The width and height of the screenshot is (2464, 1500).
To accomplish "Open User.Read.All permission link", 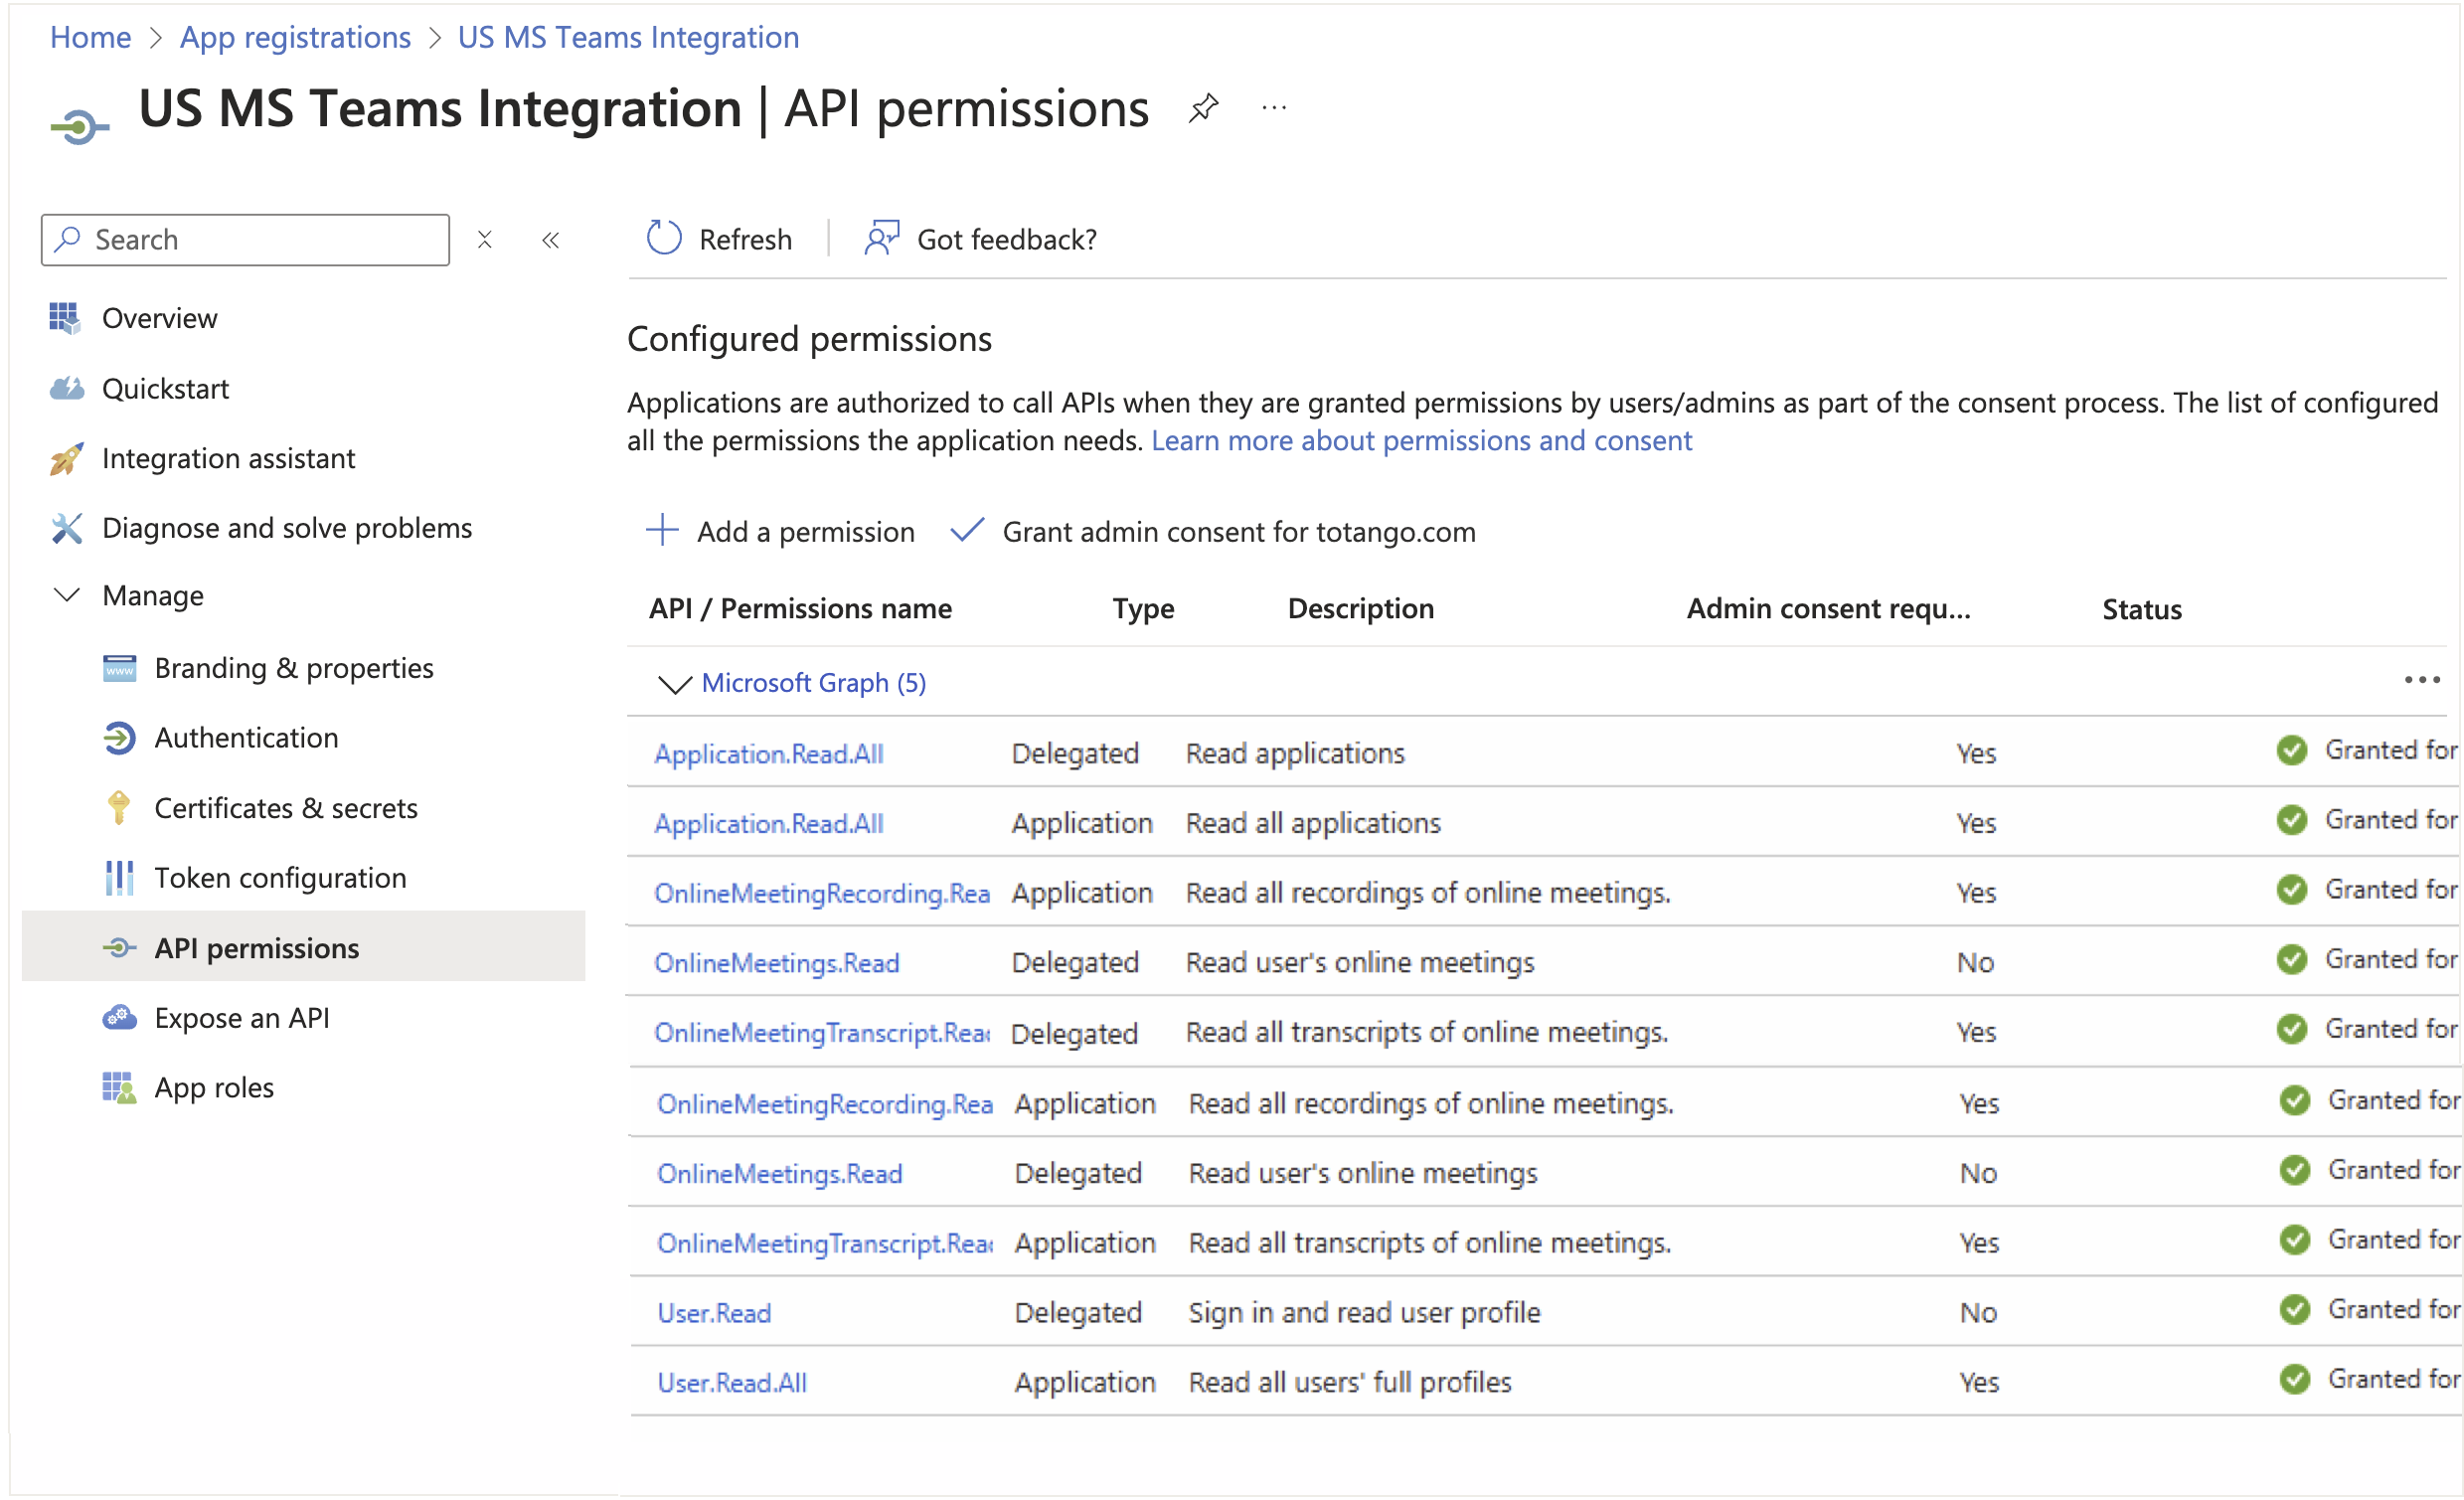I will (x=732, y=1383).
